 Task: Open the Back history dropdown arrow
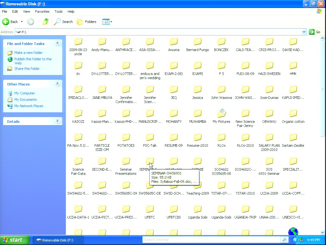(x=22, y=22)
